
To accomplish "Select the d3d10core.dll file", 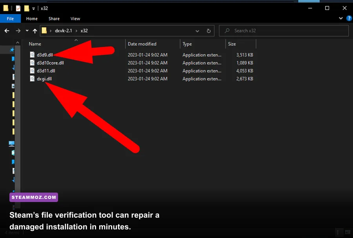I will (x=50, y=63).
